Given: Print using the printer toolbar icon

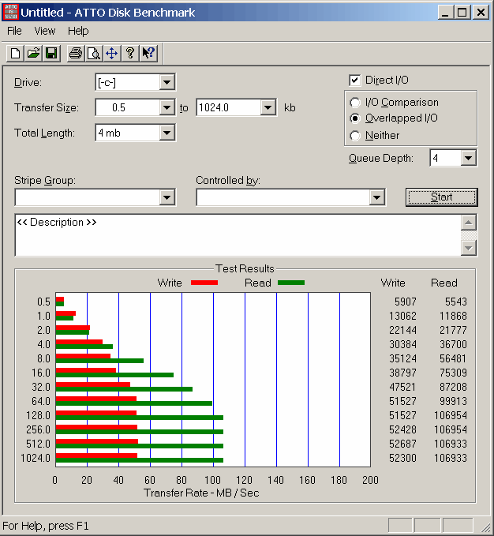Looking at the screenshot, I should point(76,54).
